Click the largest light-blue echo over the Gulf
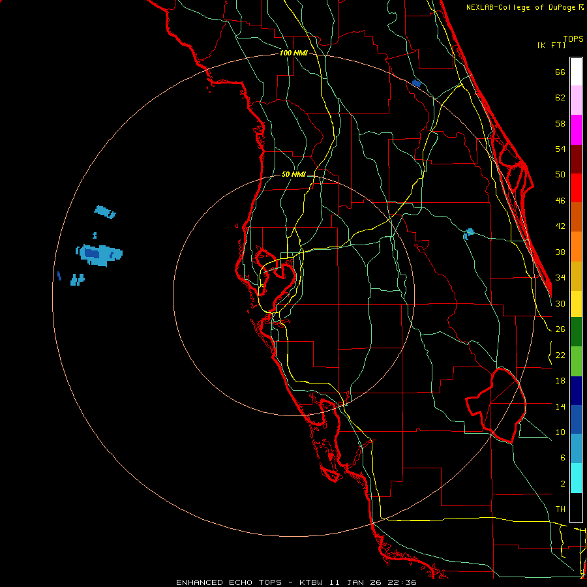 (x=99, y=255)
